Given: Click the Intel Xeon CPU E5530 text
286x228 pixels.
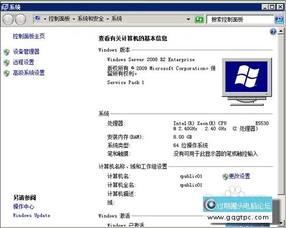Looking at the screenshot, I should click(x=221, y=126).
